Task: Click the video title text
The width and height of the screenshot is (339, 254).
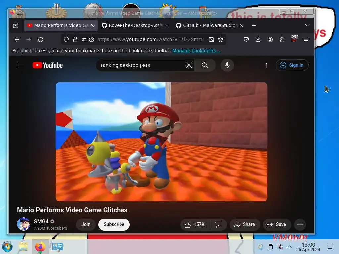Action: 72,210
